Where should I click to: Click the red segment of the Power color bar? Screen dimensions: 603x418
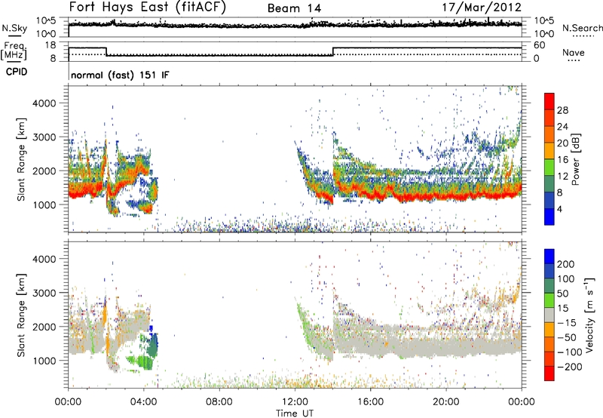(549, 101)
